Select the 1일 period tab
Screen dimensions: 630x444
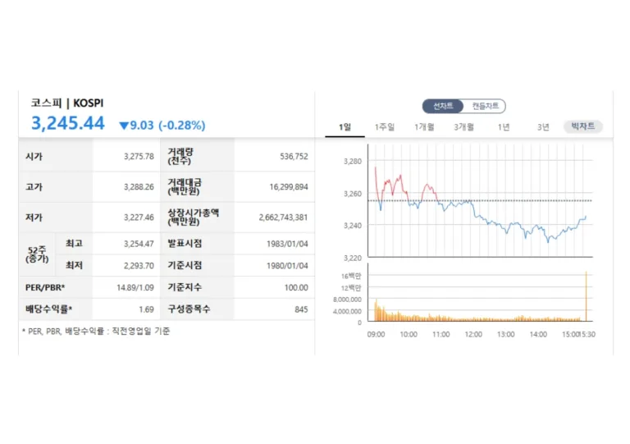point(345,127)
